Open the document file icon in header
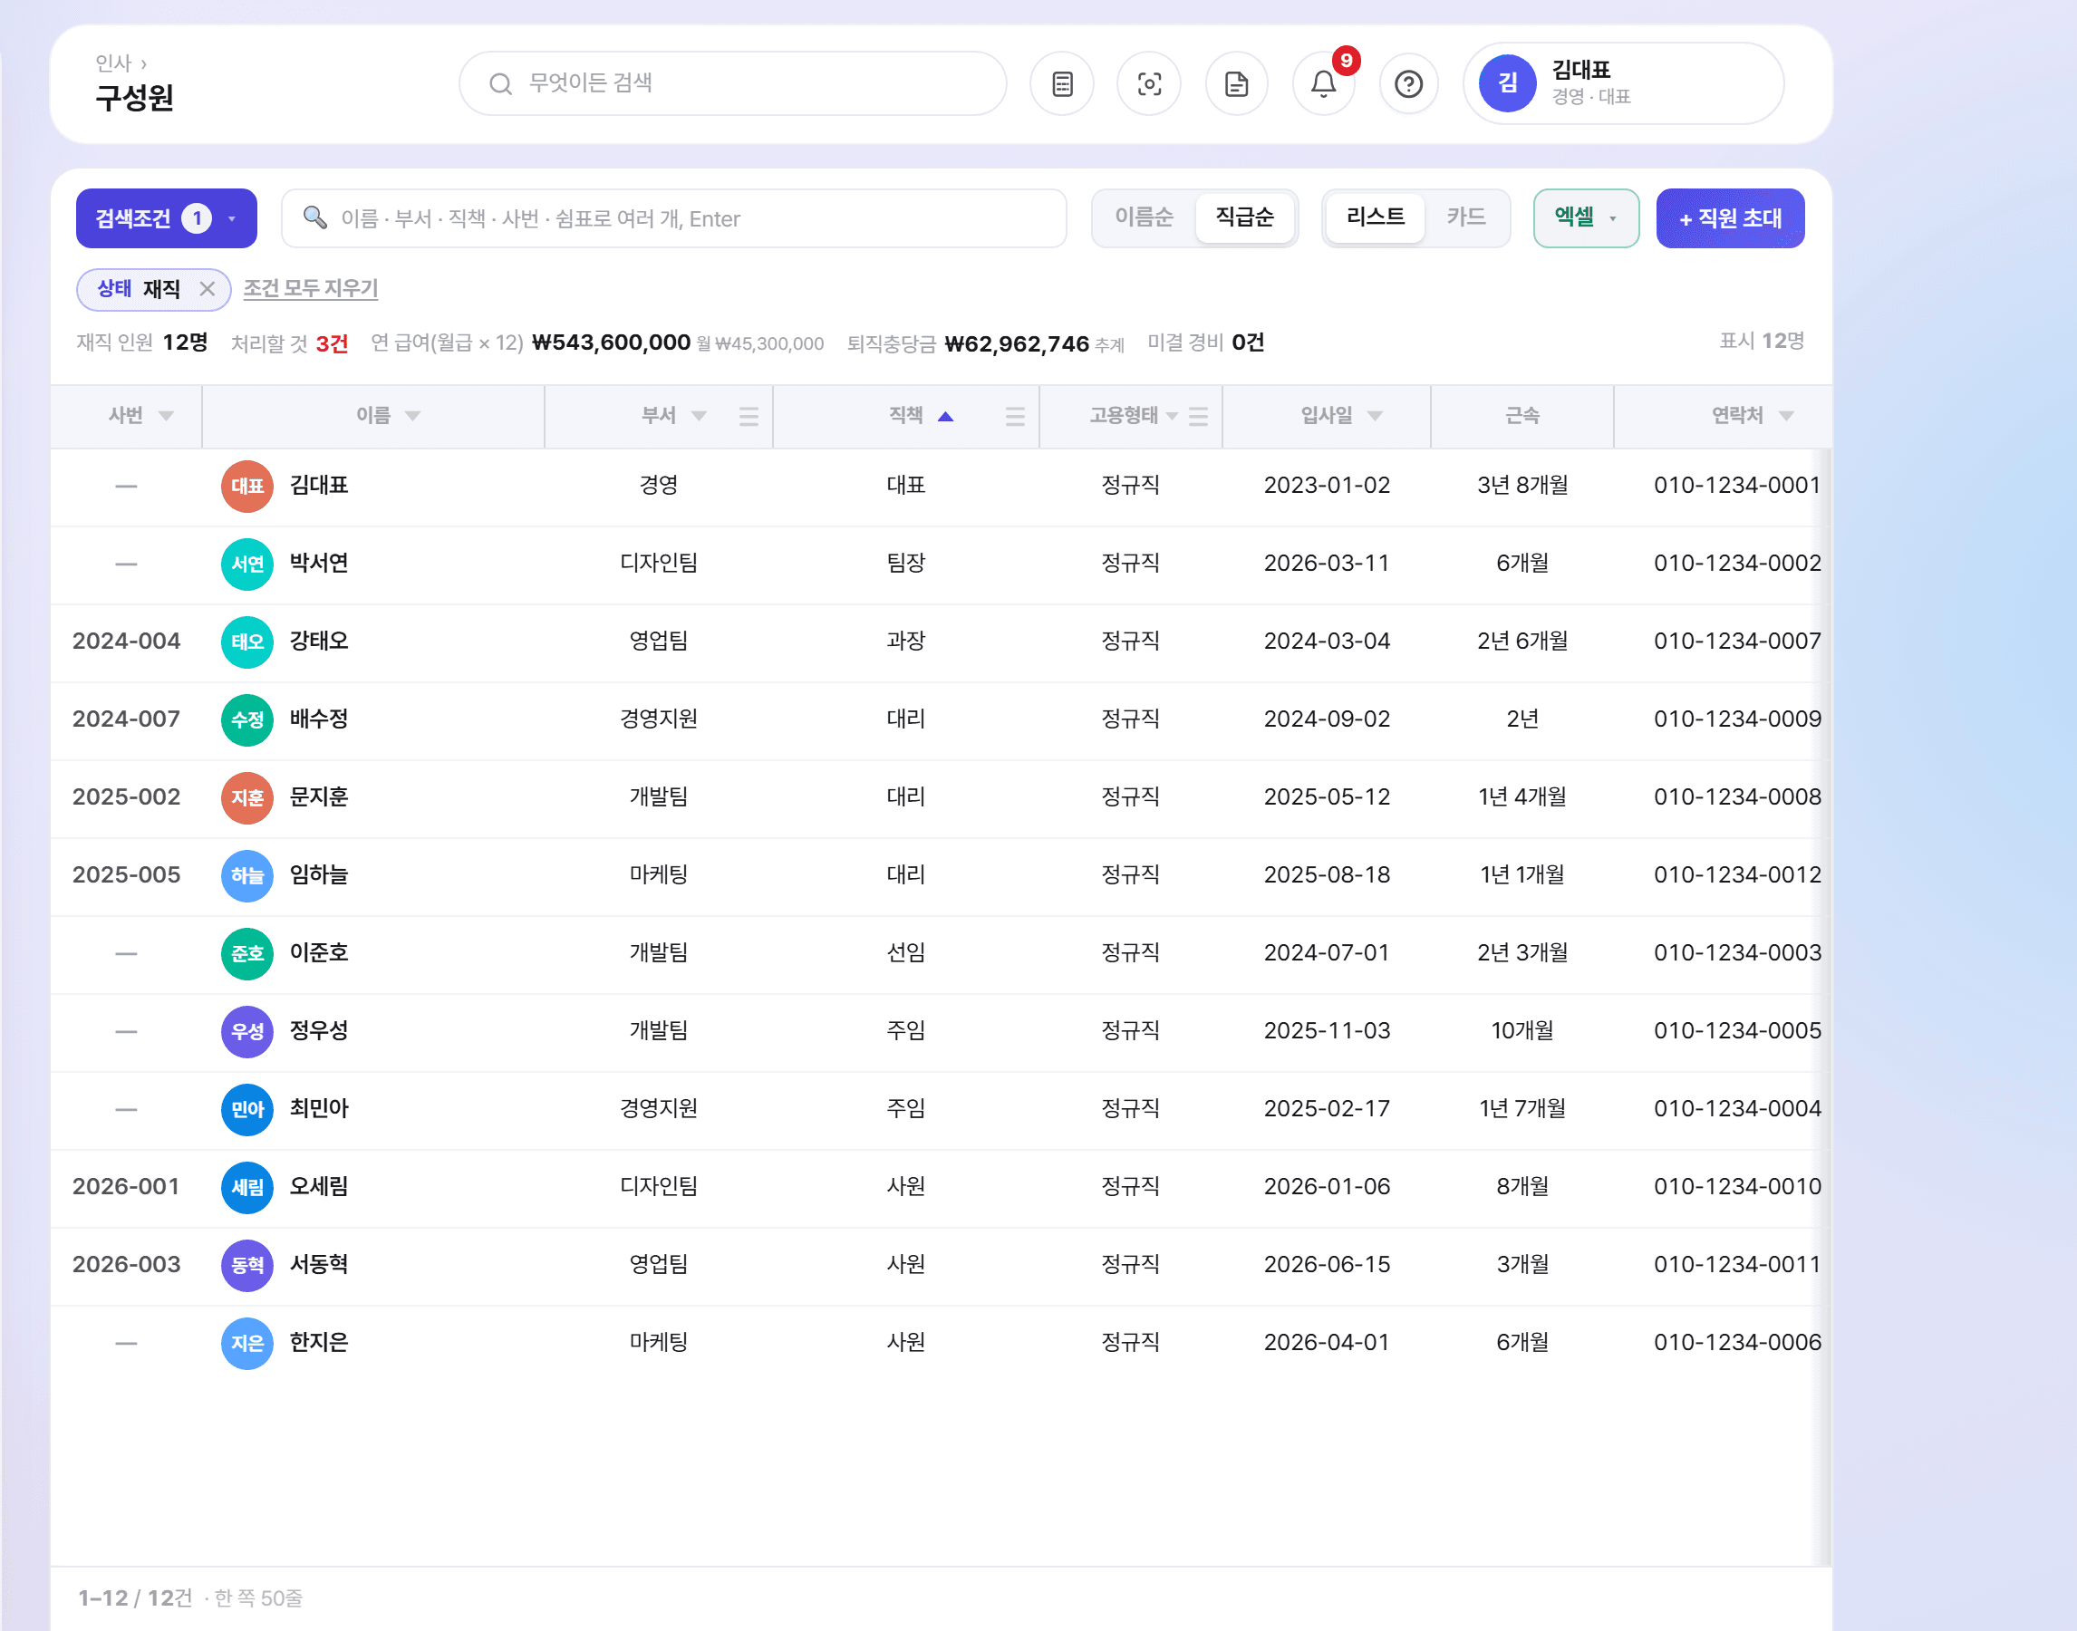The height and width of the screenshot is (1631, 2077). point(1236,84)
